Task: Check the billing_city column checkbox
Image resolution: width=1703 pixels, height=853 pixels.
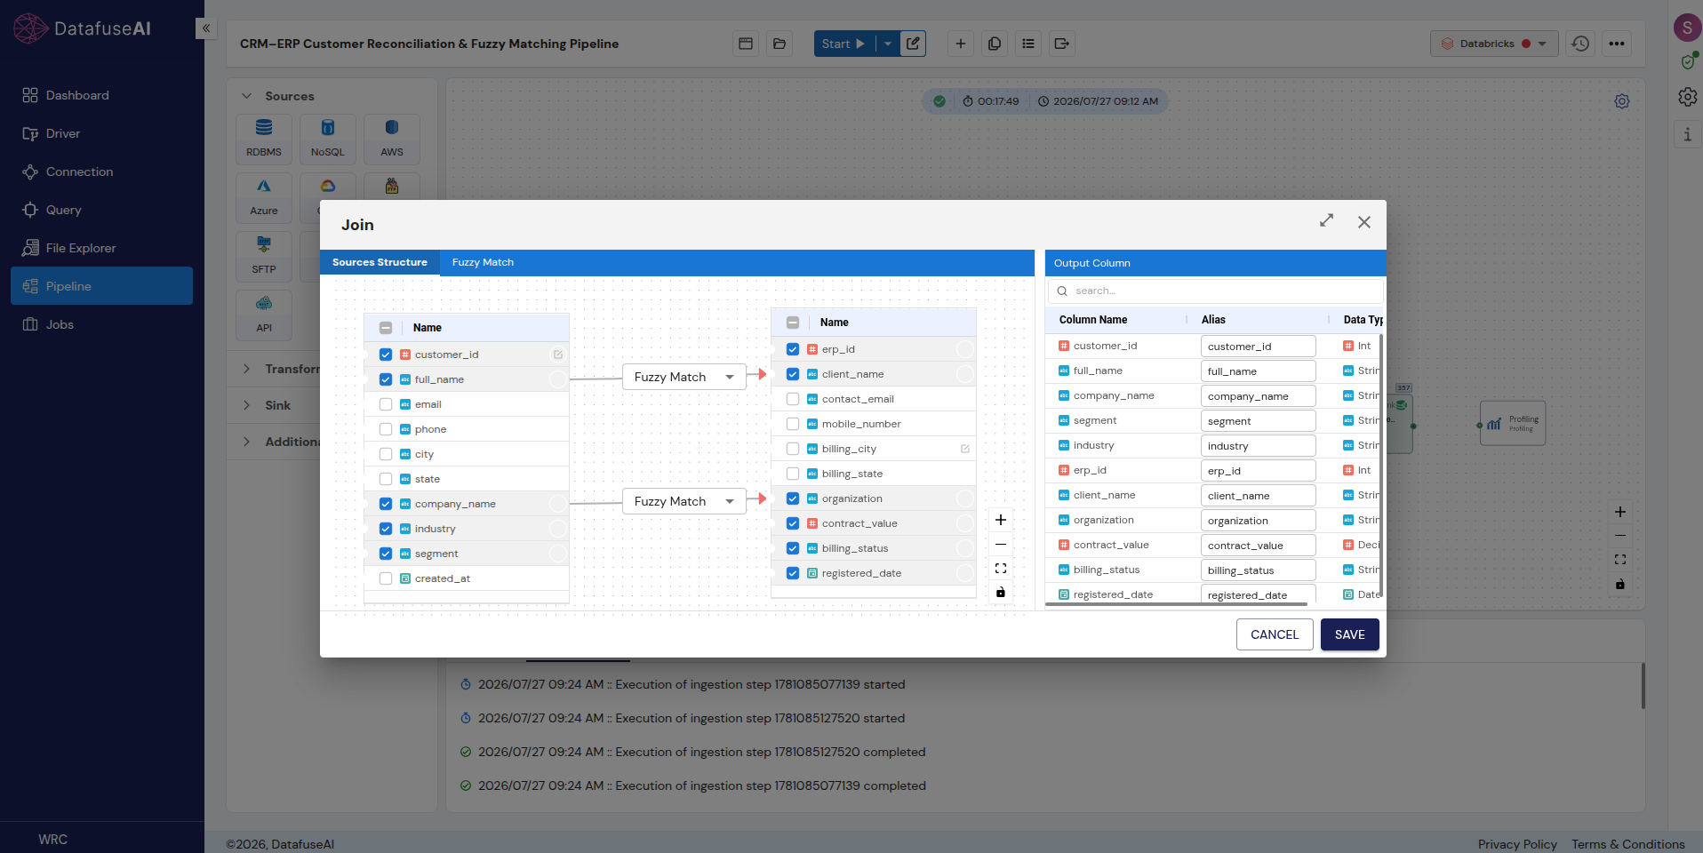Action: click(793, 449)
